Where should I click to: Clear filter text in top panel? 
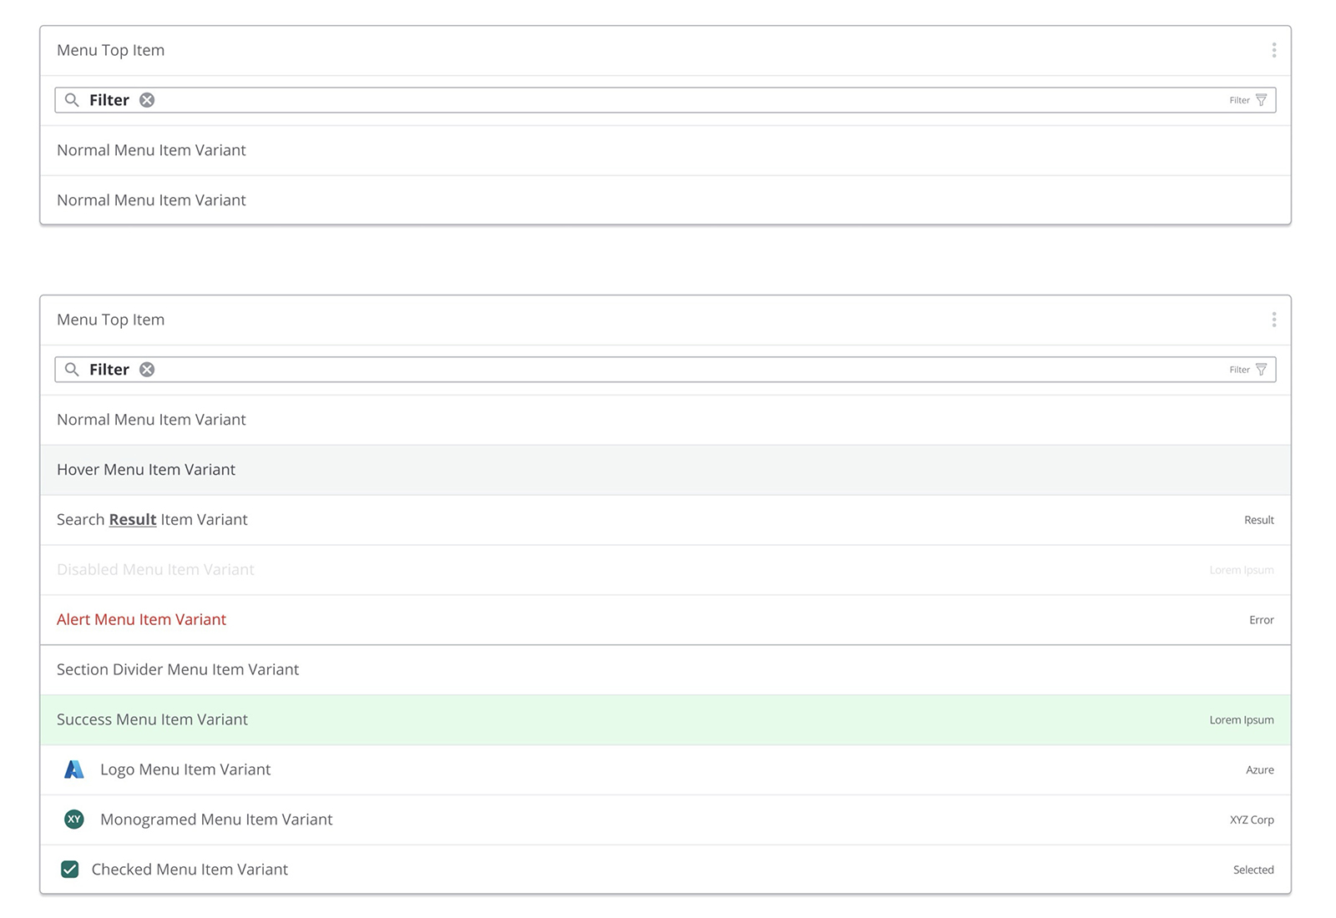coord(147,100)
